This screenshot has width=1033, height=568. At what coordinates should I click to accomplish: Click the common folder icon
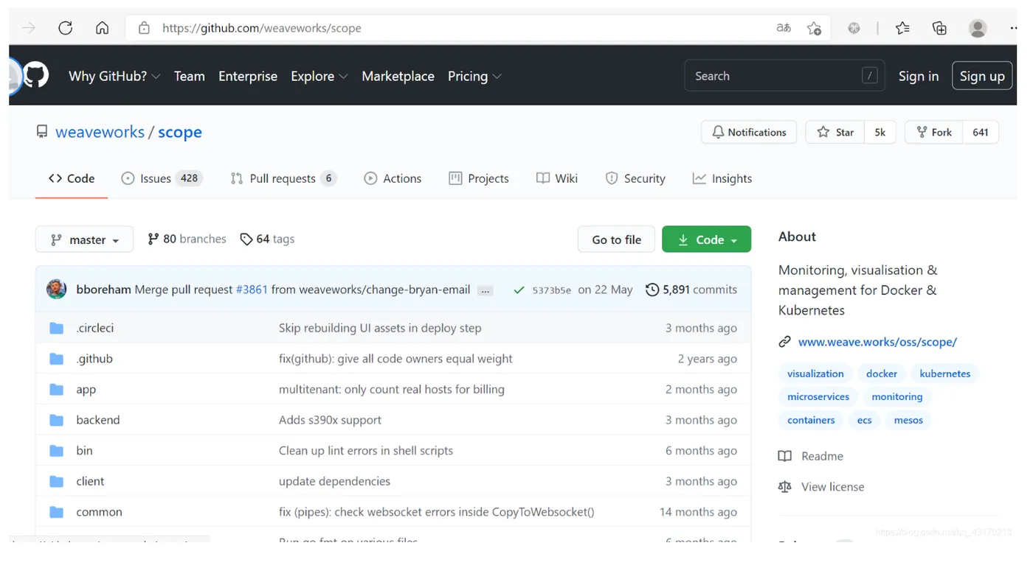click(x=57, y=512)
